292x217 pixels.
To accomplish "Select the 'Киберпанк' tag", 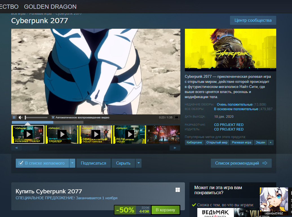I will [x=194, y=143].
